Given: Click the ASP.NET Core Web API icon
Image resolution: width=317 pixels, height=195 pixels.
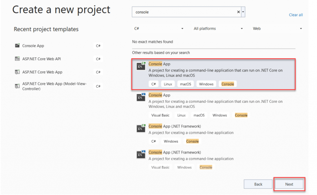Looking at the screenshot, I should click(17, 59).
